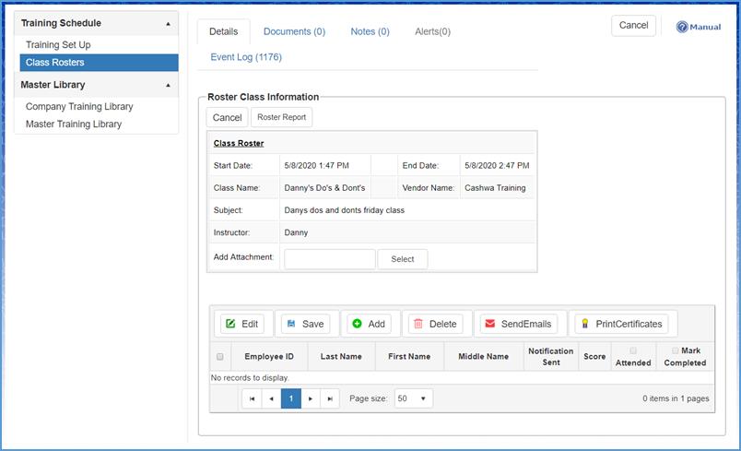Check the Mark Completed header checkbox

coord(676,351)
